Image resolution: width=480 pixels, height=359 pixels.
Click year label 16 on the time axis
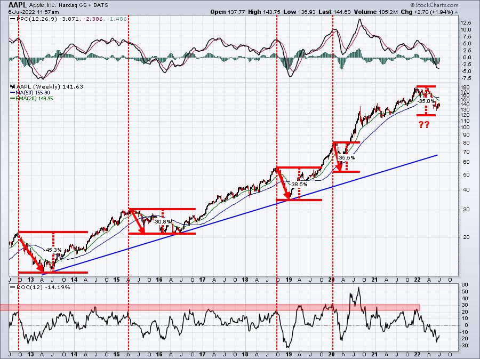click(159, 280)
